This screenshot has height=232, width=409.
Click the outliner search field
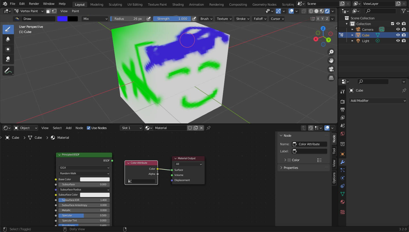click(x=381, y=11)
